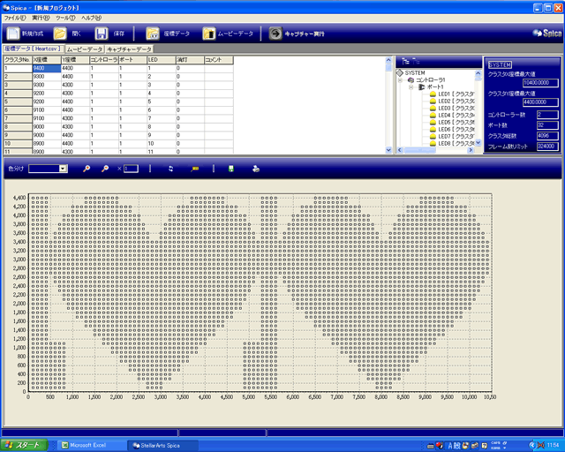Click the 保存 floppy disk save icon
Screen dimensions: 565x452
point(102,34)
